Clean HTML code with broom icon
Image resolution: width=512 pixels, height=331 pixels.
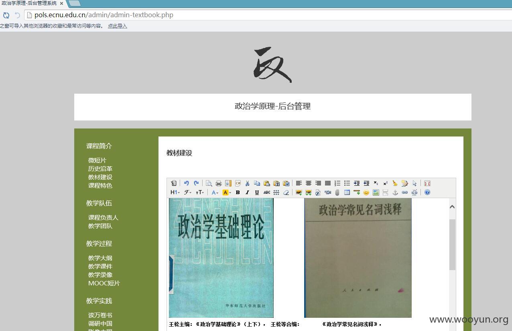(395, 183)
